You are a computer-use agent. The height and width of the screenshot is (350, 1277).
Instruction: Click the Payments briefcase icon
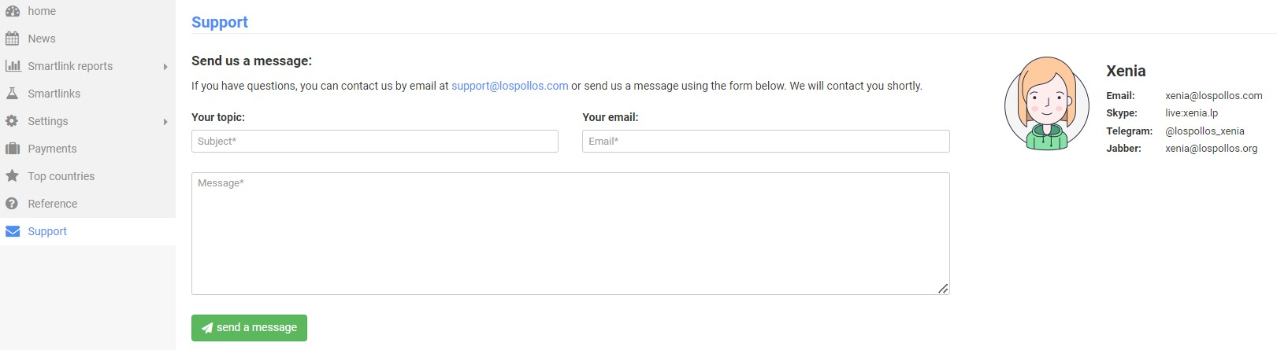click(12, 149)
